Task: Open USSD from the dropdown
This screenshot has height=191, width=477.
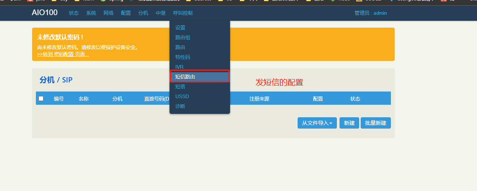Action: tap(200, 96)
